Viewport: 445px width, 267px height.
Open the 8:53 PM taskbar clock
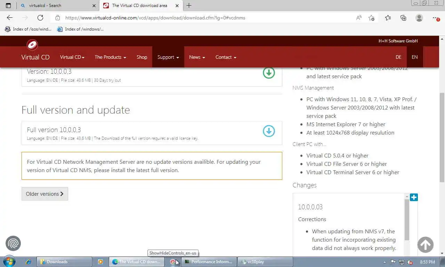(x=427, y=262)
